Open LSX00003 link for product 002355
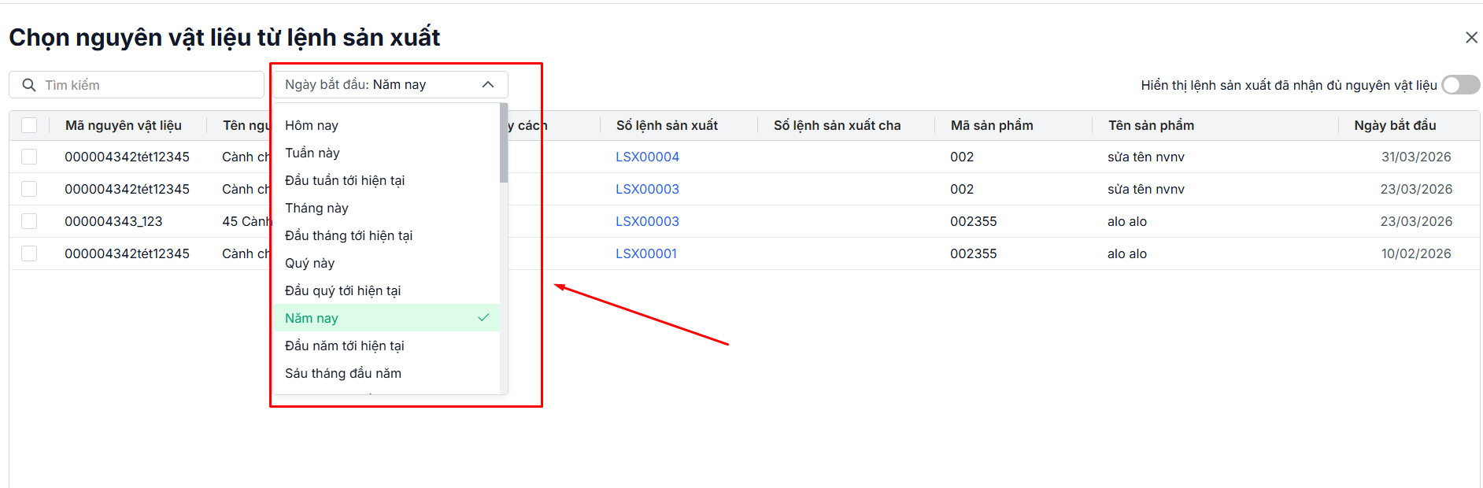Image resolution: width=1483 pixels, height=488 pixels. click(647, 221)
